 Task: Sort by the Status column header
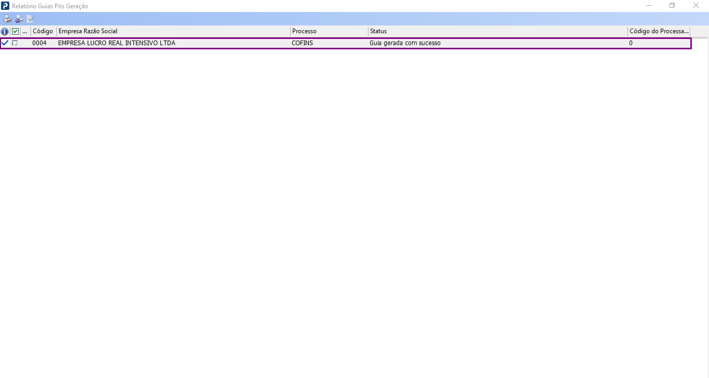pos(498,32)
